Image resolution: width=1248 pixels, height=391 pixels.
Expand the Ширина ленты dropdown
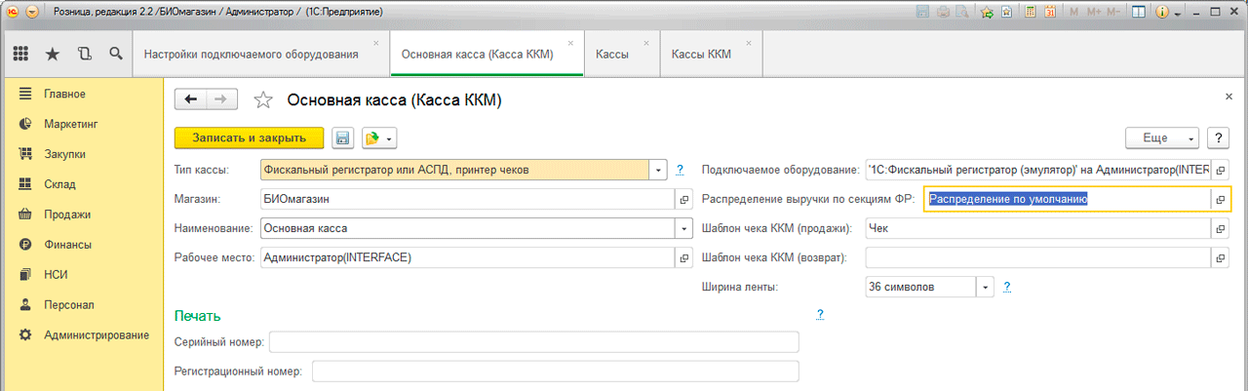pos(985,287)
